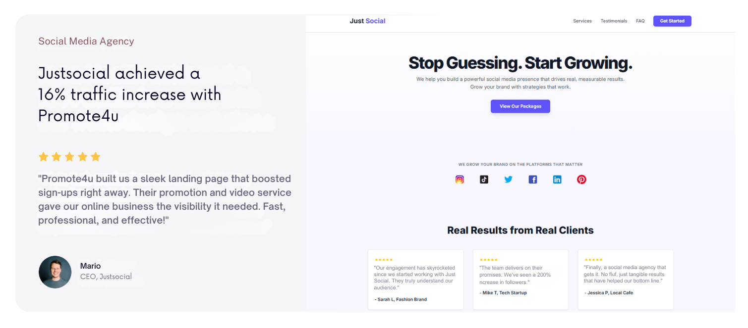Click the name "Mario"
This screenshot has height=328, width=748.
[x=90, y=266]
